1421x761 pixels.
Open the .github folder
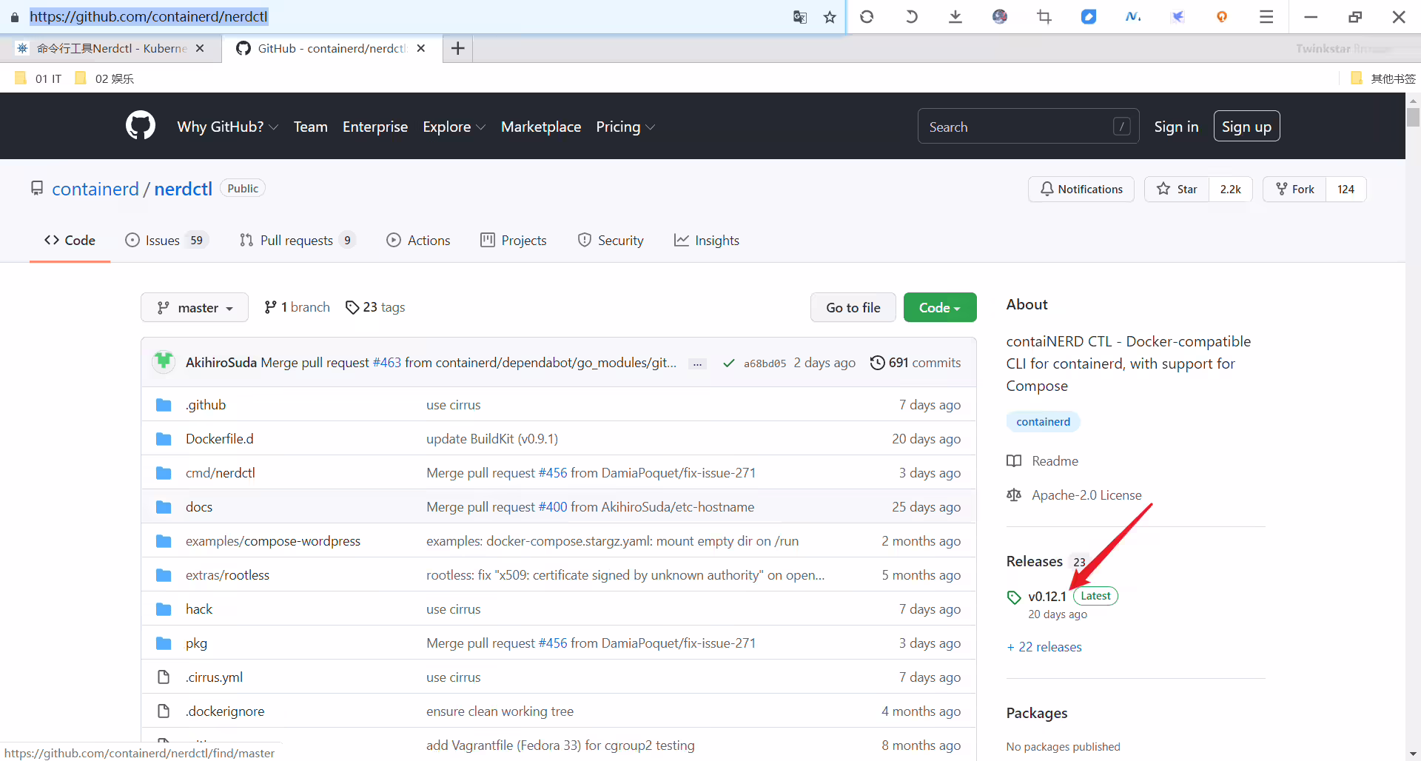click(x=206, y=405)
